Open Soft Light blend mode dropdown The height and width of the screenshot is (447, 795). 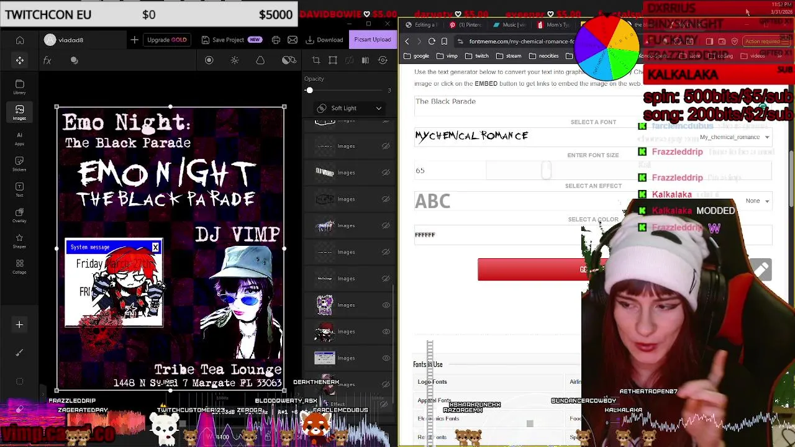[350, 108]
